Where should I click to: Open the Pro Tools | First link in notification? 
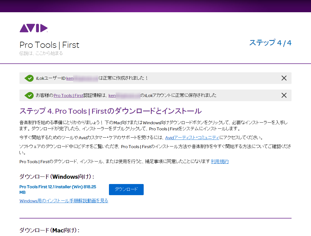[x=68, y=96]
